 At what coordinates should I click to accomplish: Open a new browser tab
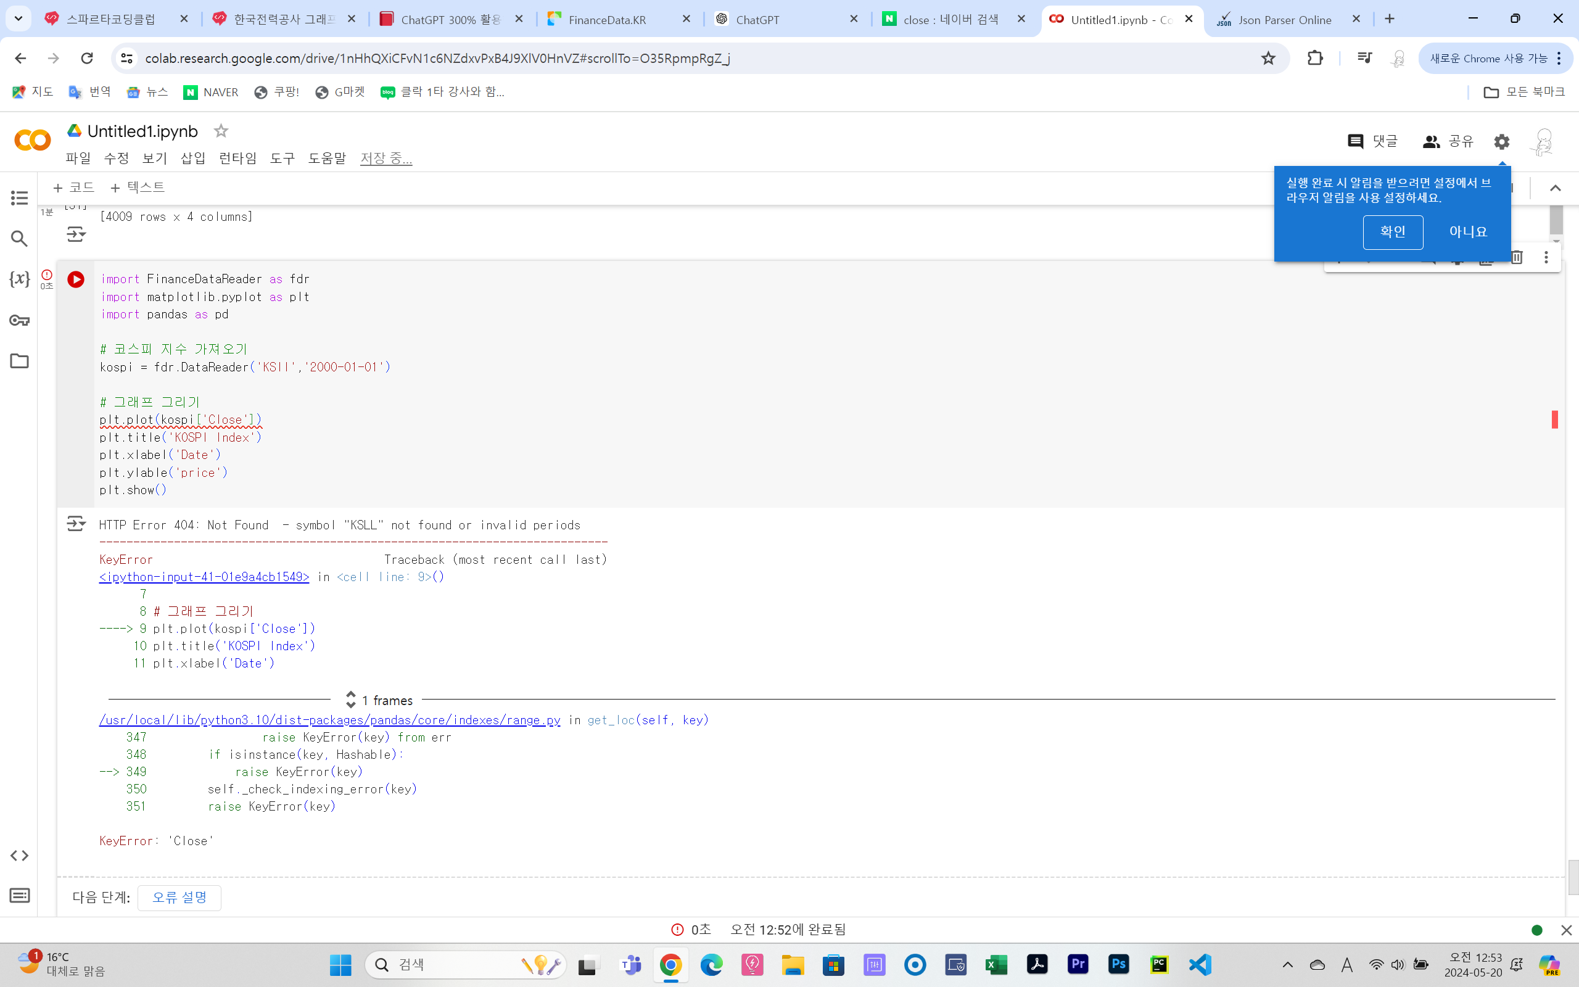pyautogui.click(x=1390, y=19)
